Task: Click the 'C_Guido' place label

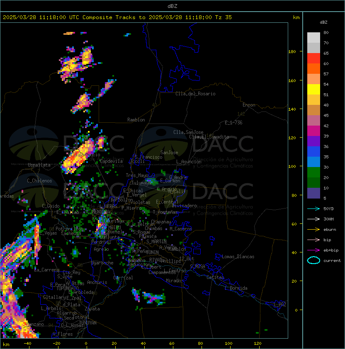Action: coord(51,206)
